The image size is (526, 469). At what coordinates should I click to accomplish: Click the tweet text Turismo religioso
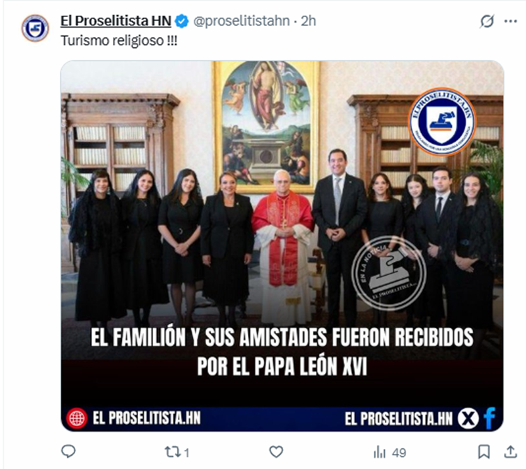119,41
